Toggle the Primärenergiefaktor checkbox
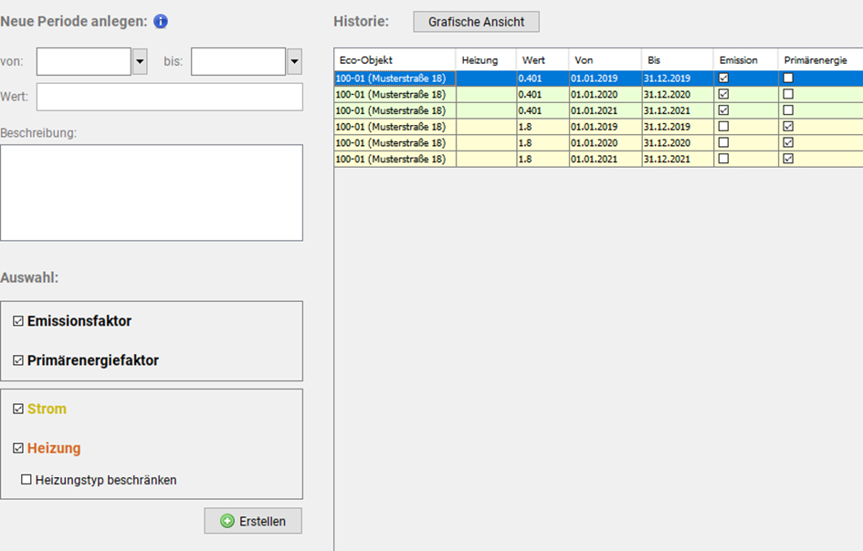The width and height of the screenshot is (863, 551). coord(18,361)
